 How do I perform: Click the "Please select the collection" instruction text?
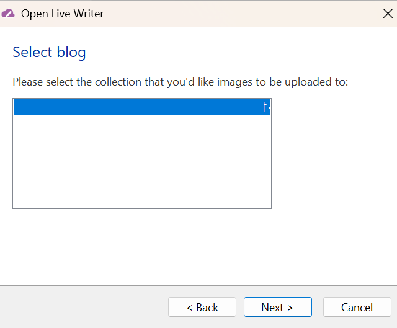coord(180,82)
